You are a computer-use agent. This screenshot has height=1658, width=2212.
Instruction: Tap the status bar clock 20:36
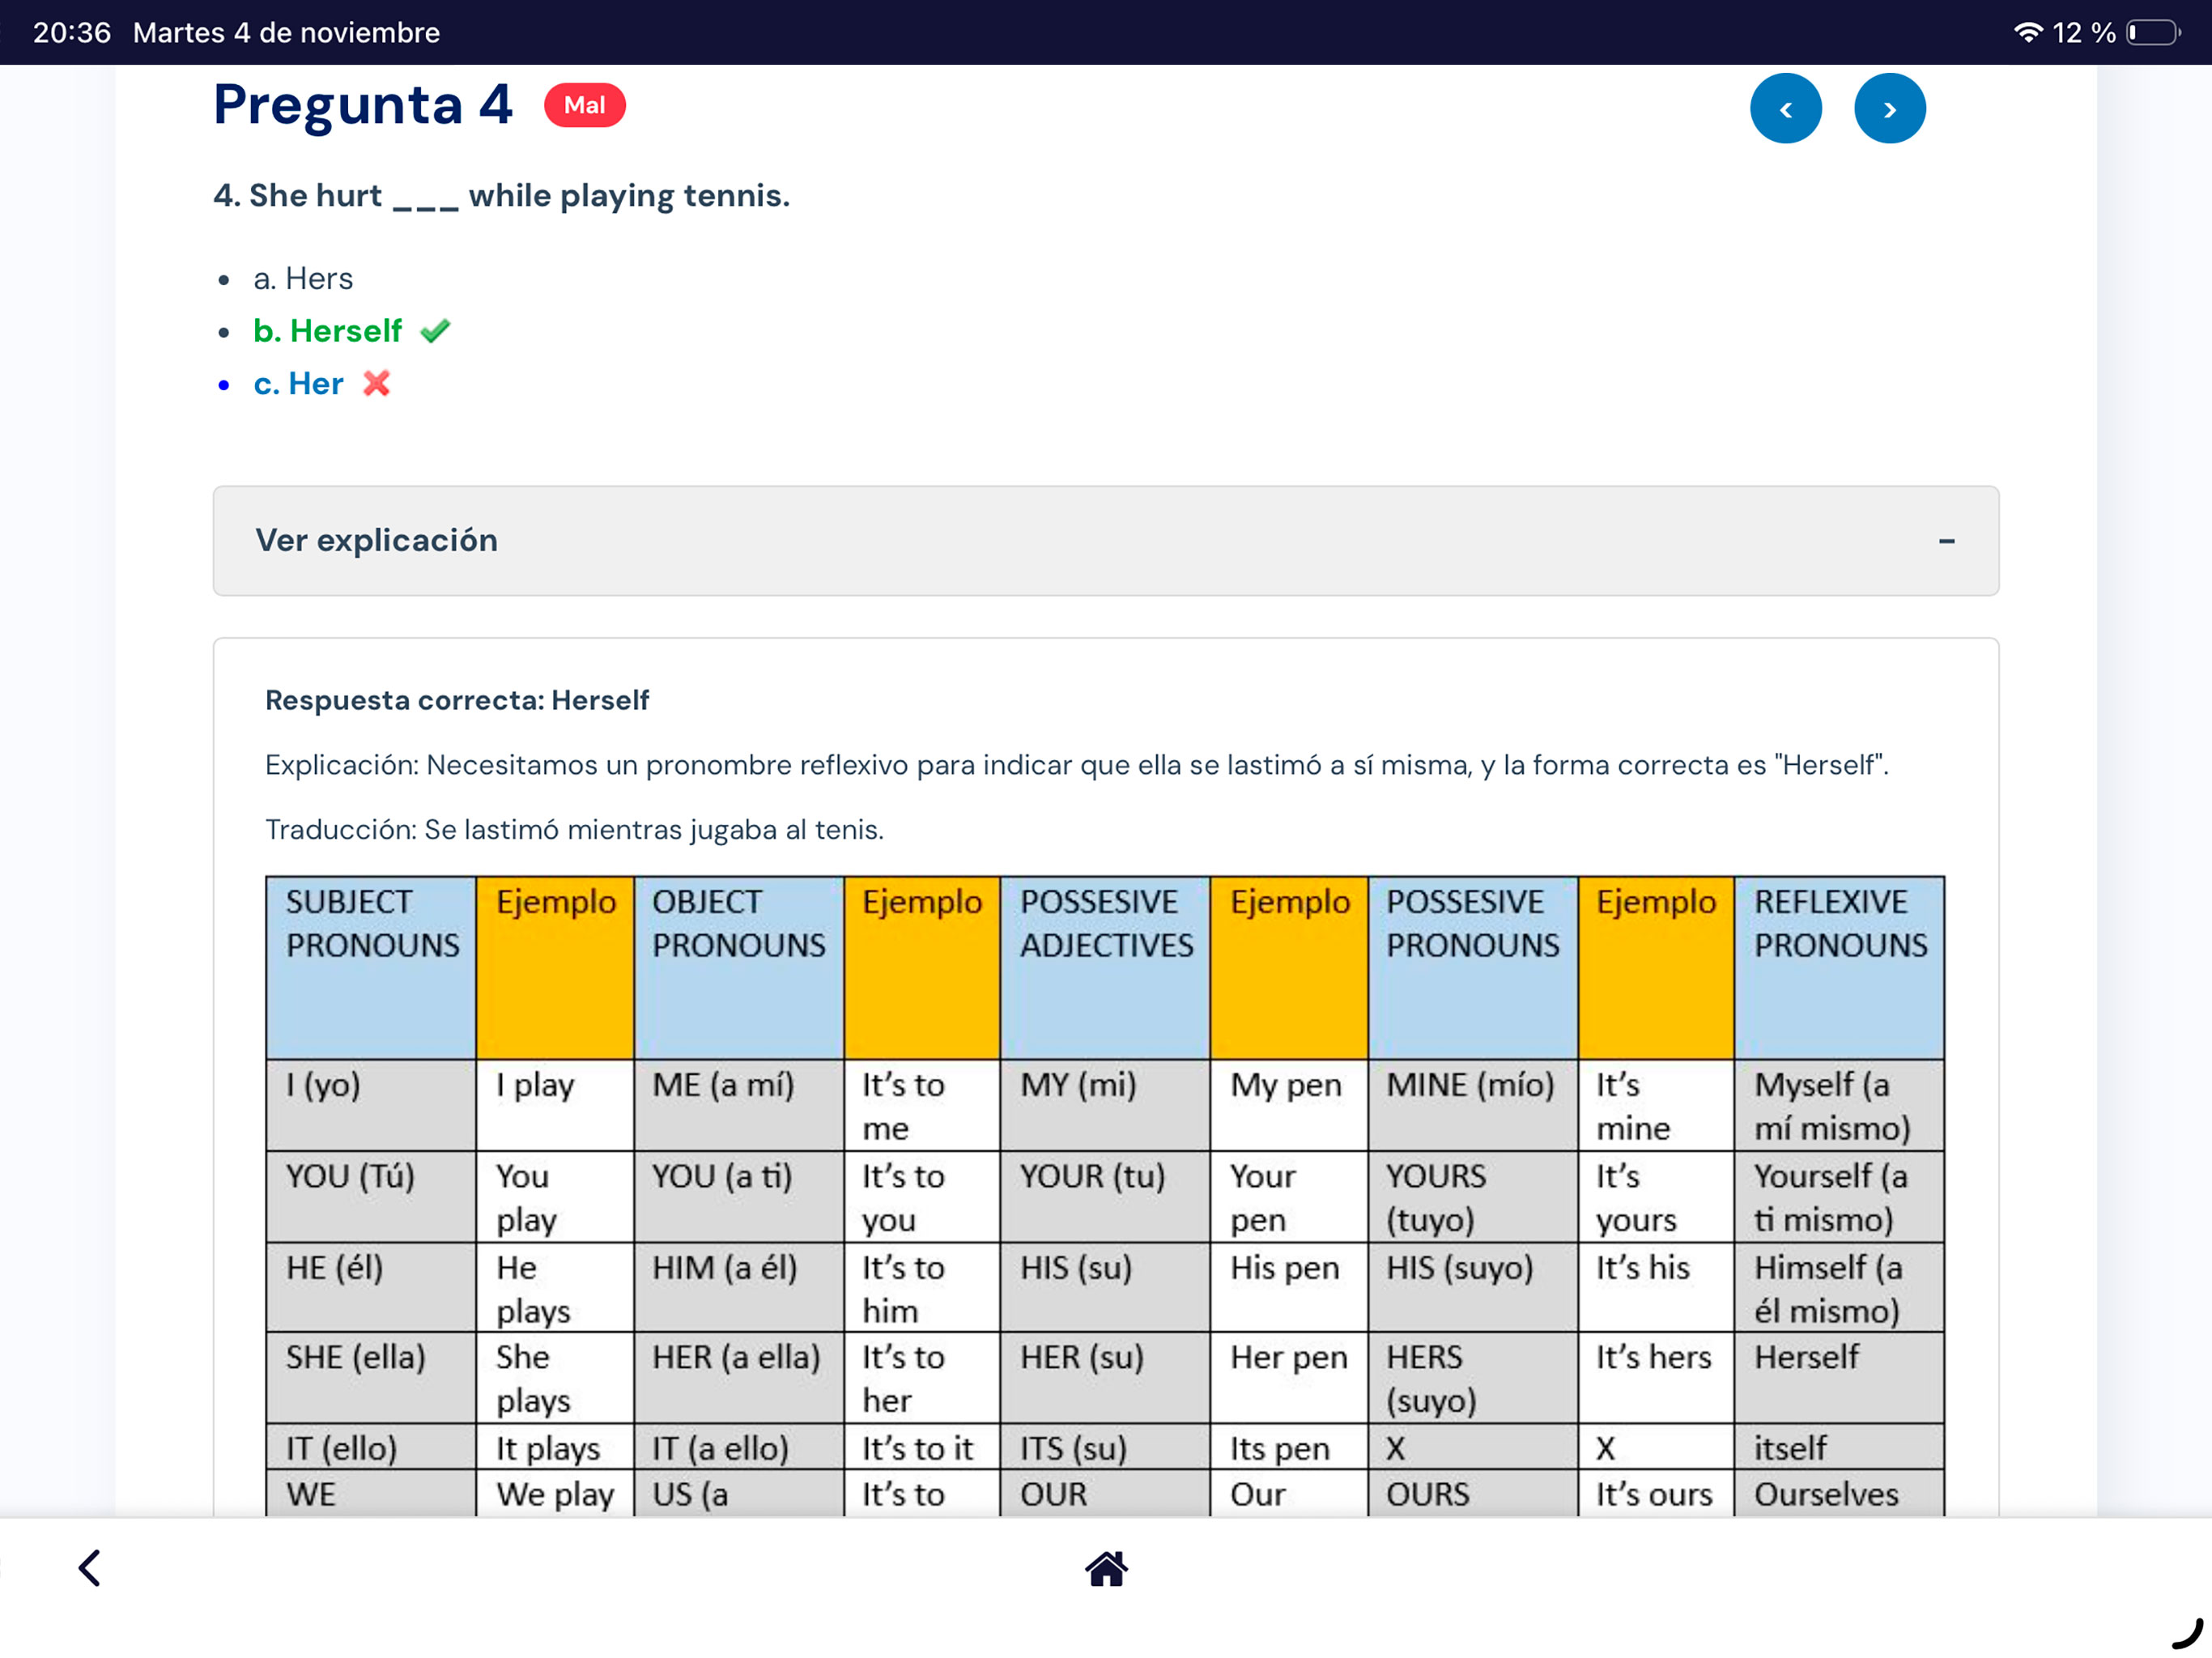click(x=71, y=33)
